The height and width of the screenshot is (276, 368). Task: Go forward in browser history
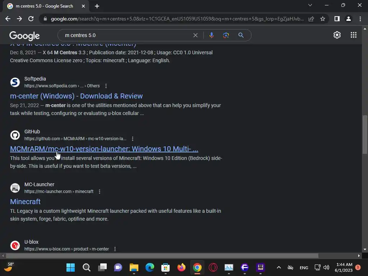point(19,19)
